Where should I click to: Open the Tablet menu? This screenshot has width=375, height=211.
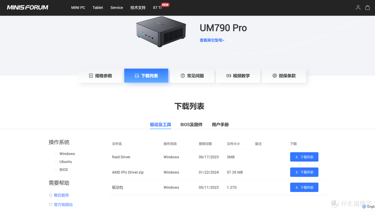click(x=98, y=8)
